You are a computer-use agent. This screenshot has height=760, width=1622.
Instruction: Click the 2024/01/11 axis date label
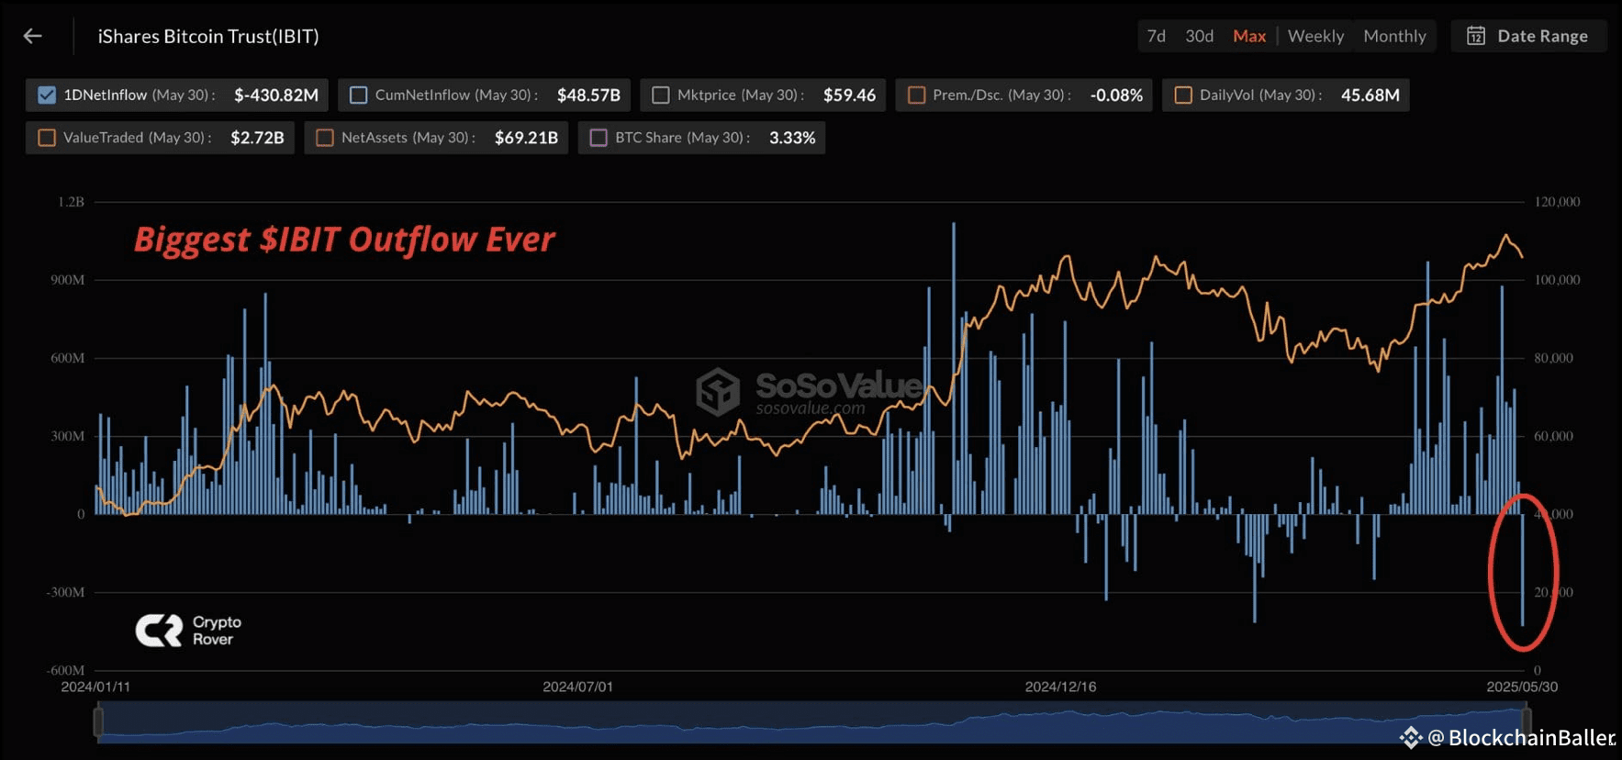pos(95,687)
